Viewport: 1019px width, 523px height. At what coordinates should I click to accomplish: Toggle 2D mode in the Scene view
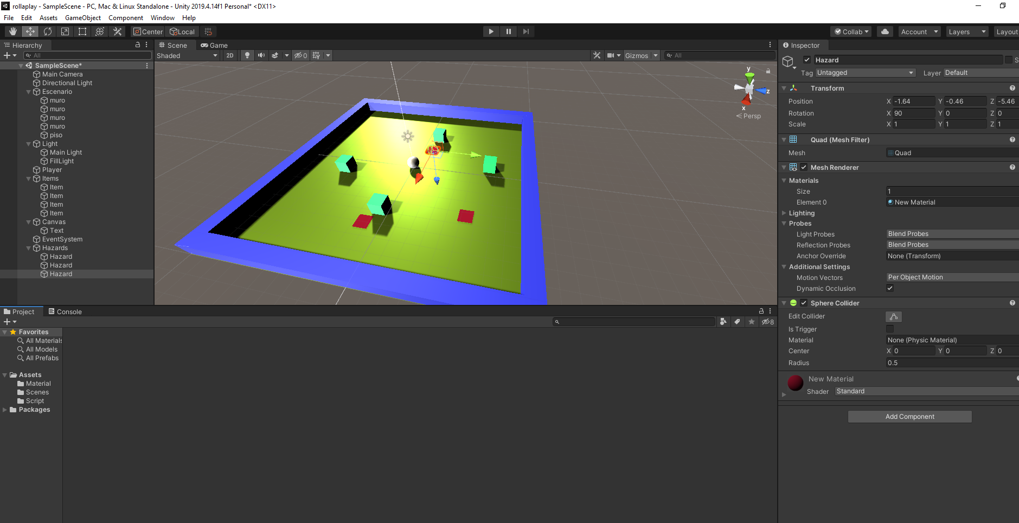(x=230, y=55)
